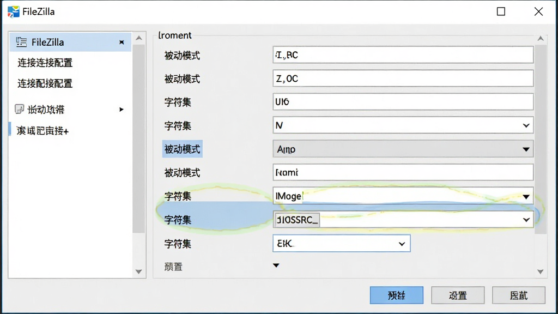Viewport: 558px width, 314px height.
Task: Click the page icon of third sidebar group
Action: [x=19, y=109]
